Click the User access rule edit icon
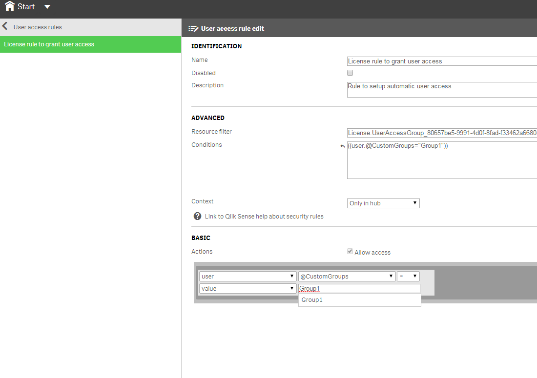 pyautogui.click(x=193, y=28)
